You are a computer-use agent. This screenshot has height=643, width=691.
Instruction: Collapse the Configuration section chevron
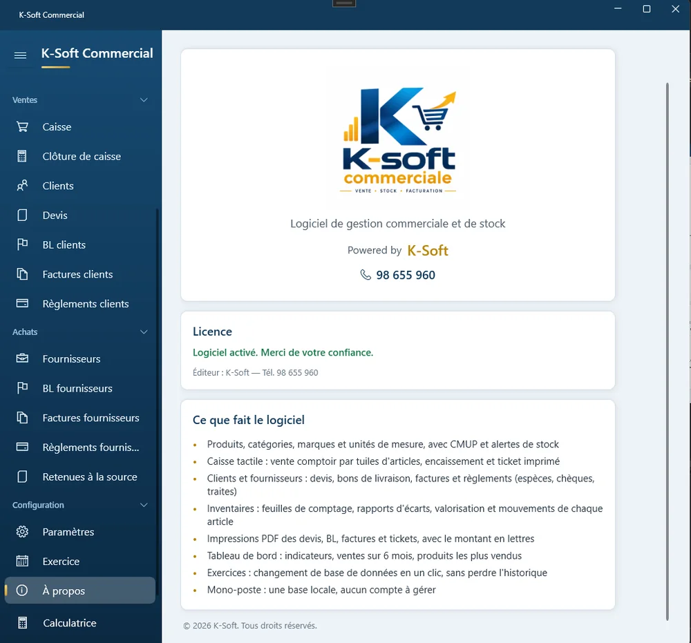(x=144, y=505)
